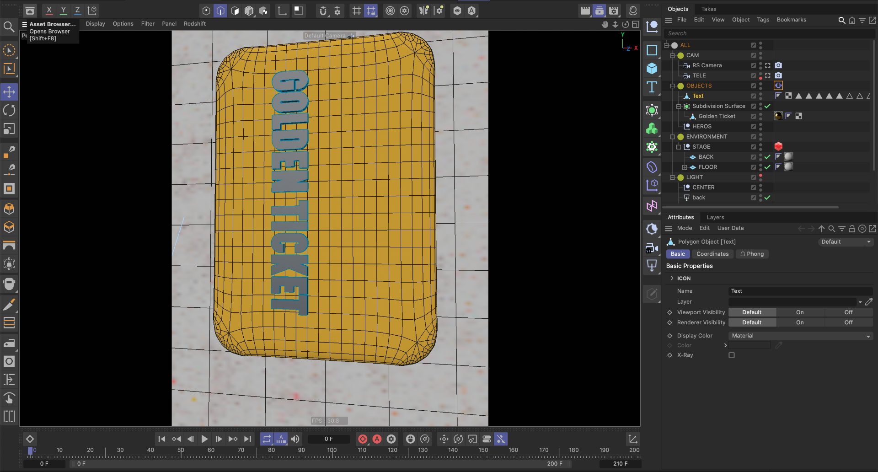Collapse the CAM group
The width and height of the screenshot is (878, 472).
[x=673, y=55]
